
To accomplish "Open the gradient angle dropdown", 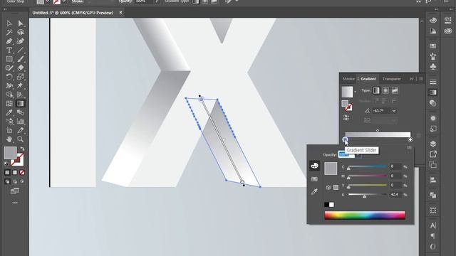I will point(394,111).
